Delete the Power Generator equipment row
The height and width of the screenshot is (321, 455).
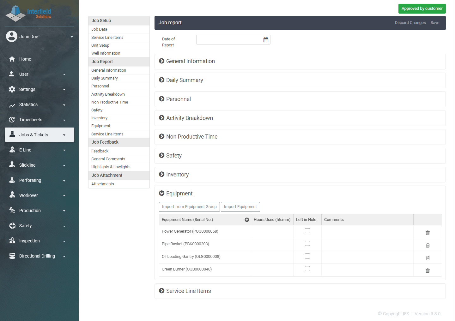(428, 233)
